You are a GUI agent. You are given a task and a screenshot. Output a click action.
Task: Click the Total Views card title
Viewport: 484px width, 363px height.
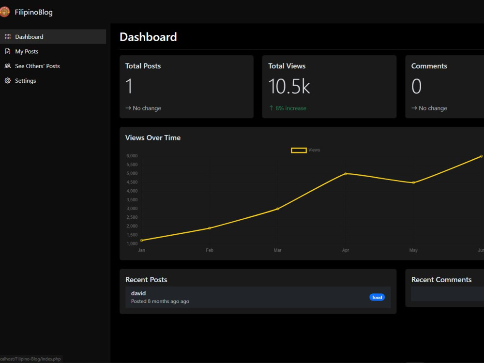point(287,66)
